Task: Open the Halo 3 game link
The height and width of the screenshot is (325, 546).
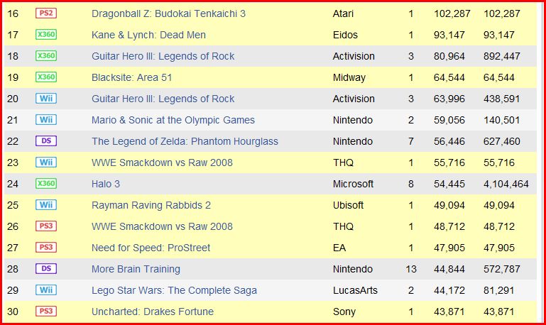Action: 106,184
